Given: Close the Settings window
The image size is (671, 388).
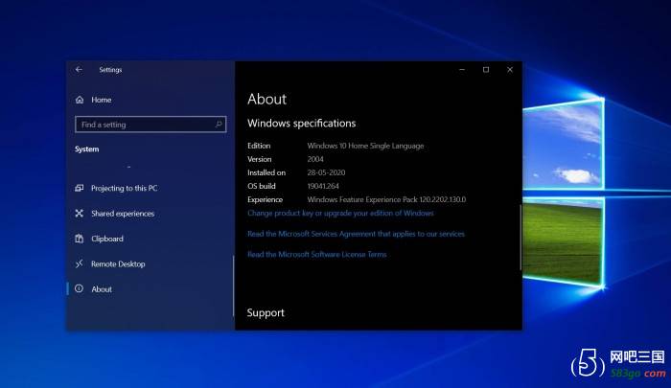Looking at the screenshot, I should click(x=510, y=69).
